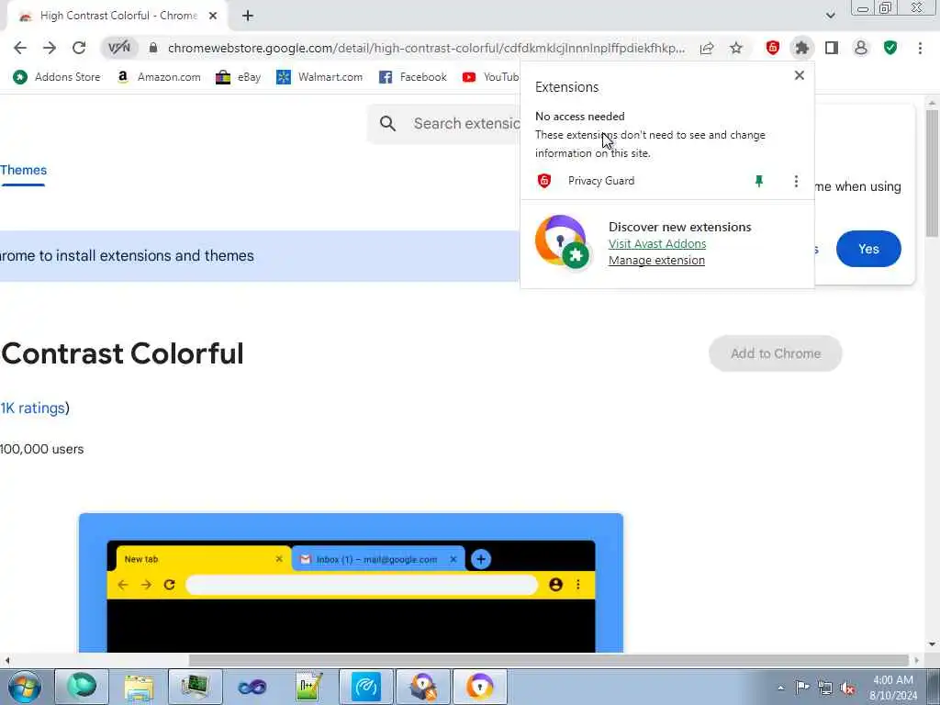Open YouTube bookmark
Screen dimensions: 940x705
pyautogui.click(x=490, y=77)
